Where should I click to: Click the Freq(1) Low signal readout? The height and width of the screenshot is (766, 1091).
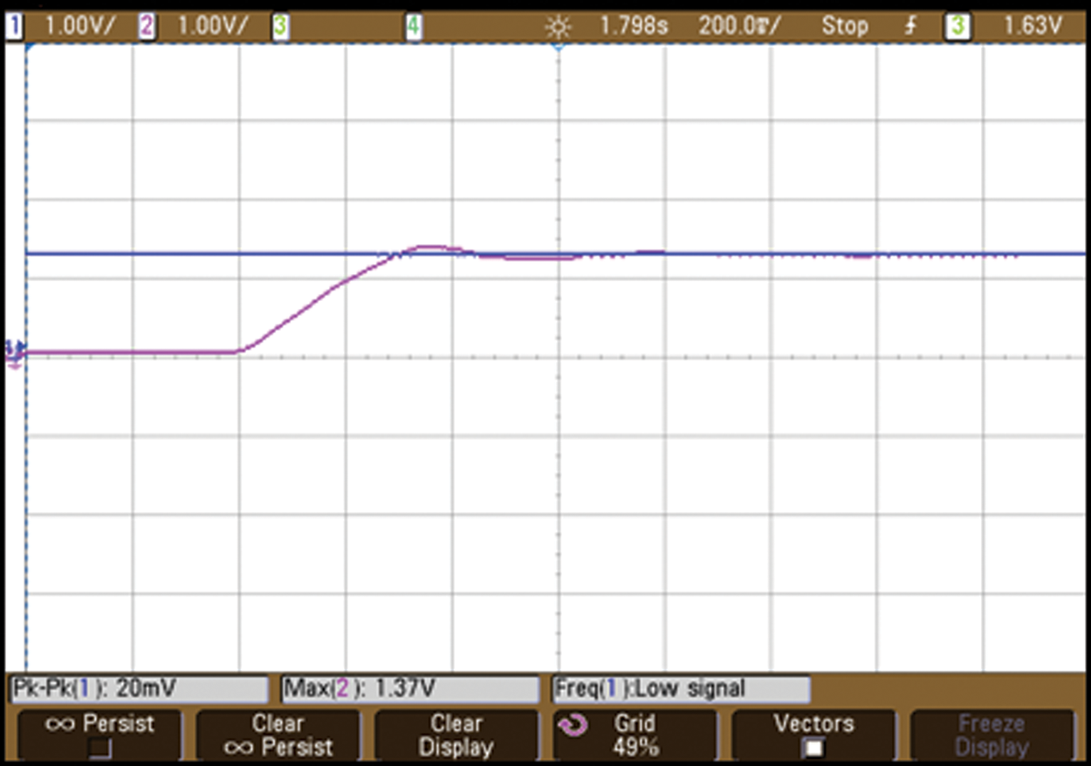(x=681, y=689)
